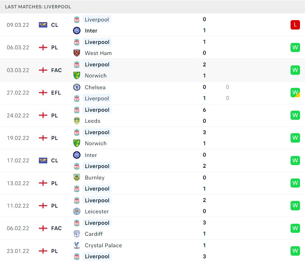Open the Leeds team link

click(x=93, y=121)
